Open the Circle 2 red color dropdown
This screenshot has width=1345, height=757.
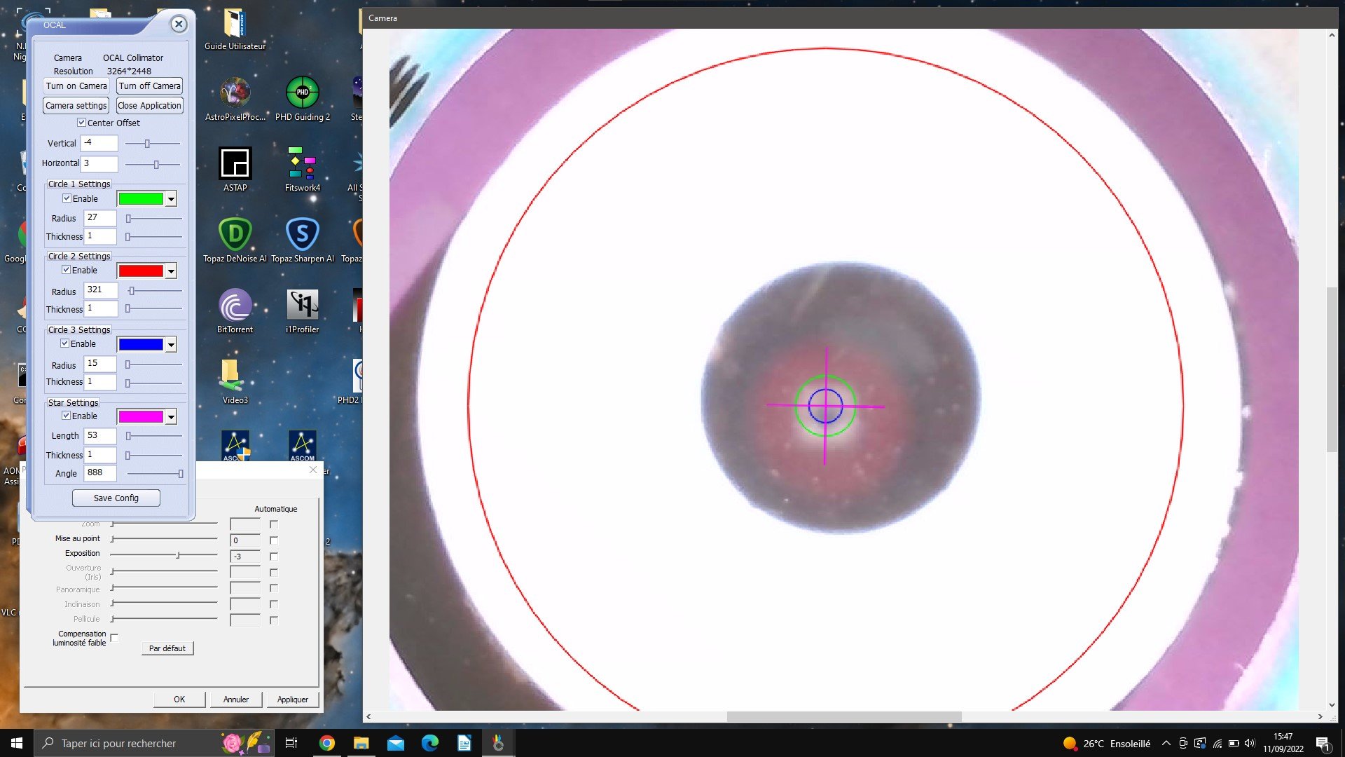171,271
